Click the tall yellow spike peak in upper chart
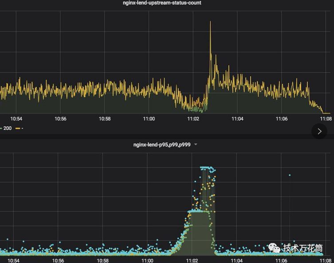334x263 pixels. (210, 22)
